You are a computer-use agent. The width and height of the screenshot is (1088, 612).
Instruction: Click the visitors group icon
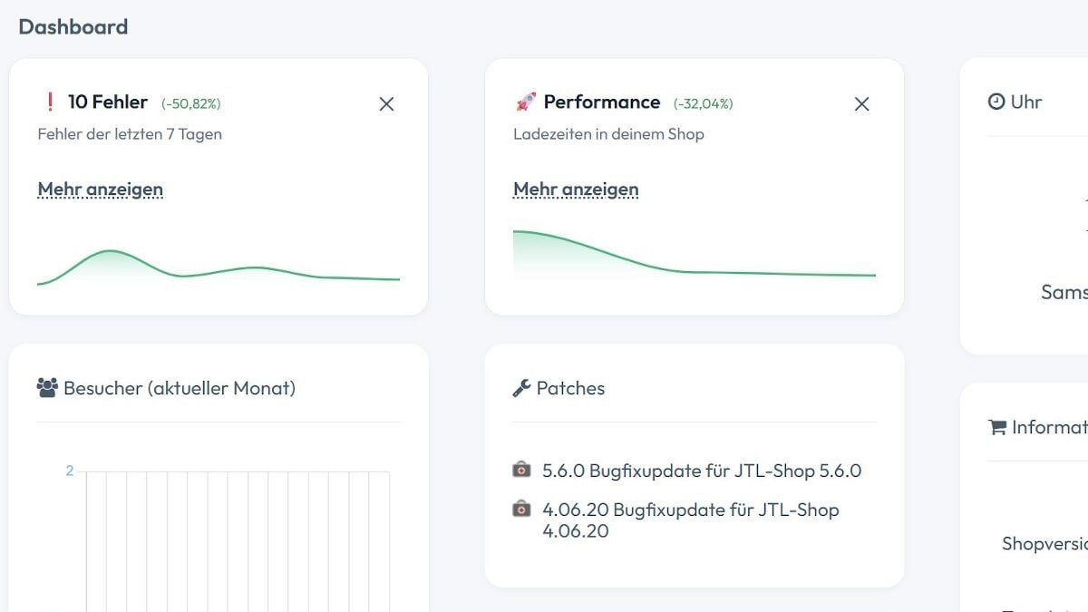[x=47, y=388]
